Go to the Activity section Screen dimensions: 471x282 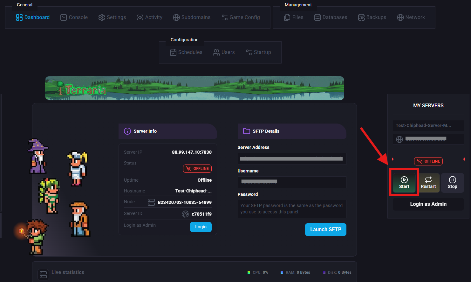click(x=150, y=17)
